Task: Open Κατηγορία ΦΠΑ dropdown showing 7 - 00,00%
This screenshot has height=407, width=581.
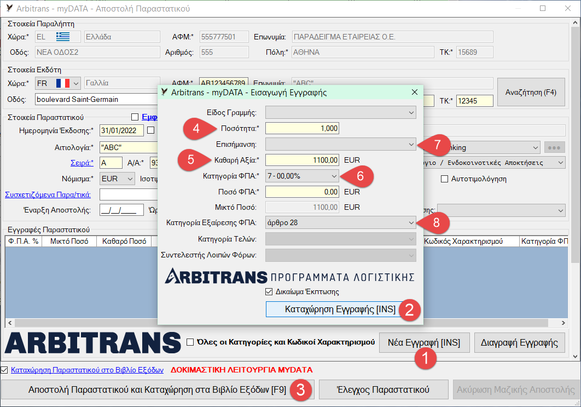Action: tap(302, 176)
